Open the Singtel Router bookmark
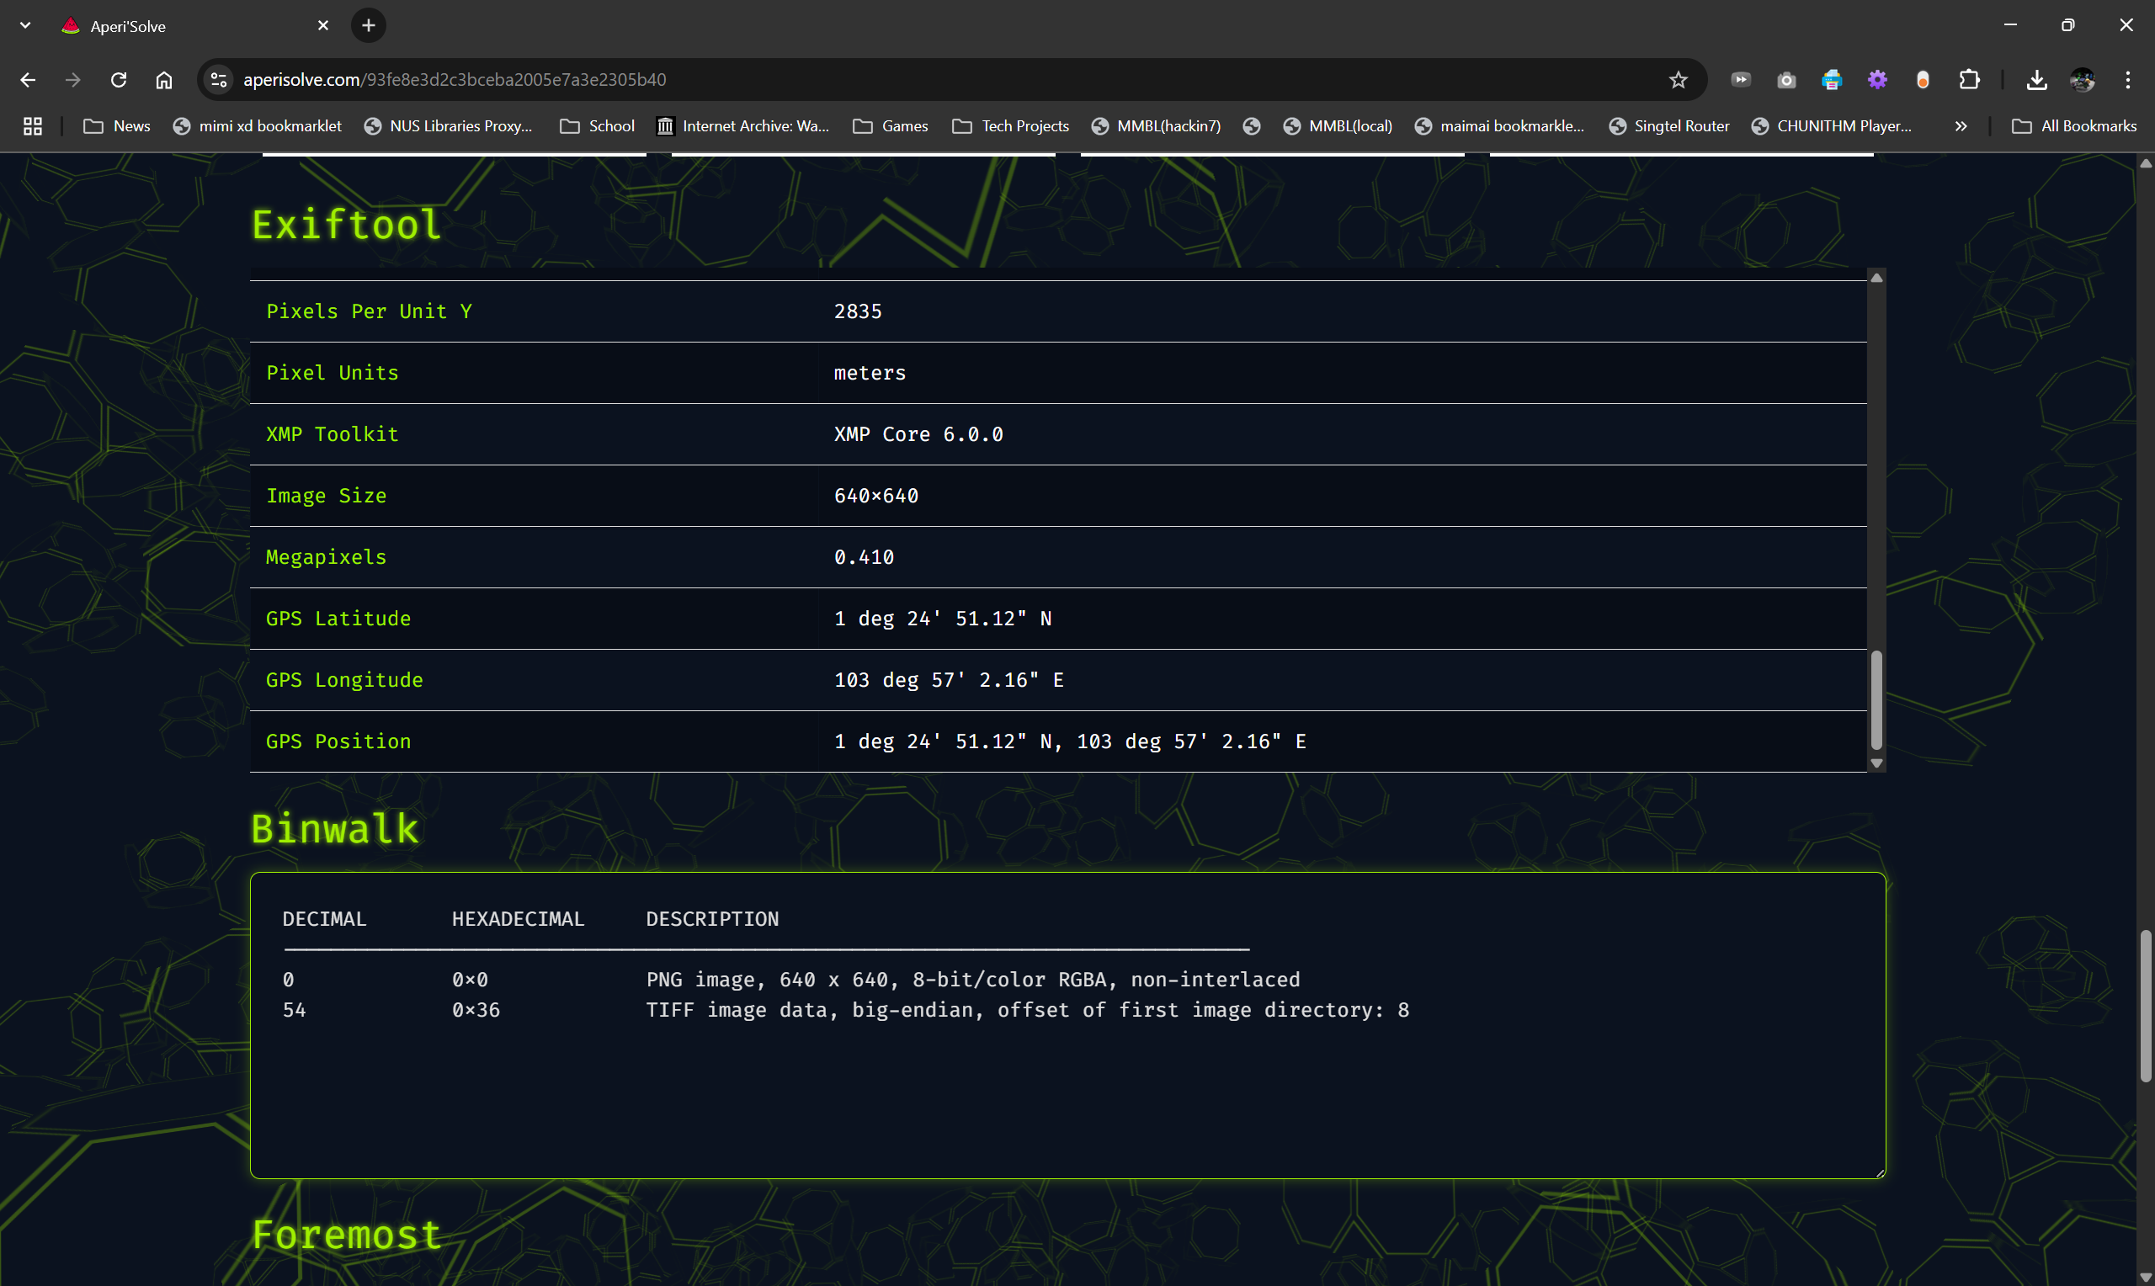Screen dimensions: 2155x1286 (x=1669, y=126)
